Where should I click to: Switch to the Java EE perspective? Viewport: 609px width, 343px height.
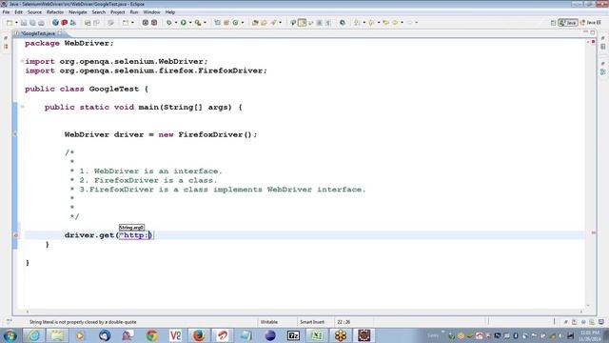590,23
